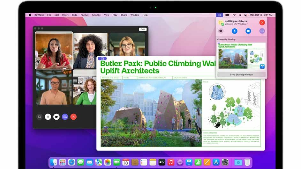Open the Format menu in Keynote
The image size is (301, 169).
(x=85, y=15)
